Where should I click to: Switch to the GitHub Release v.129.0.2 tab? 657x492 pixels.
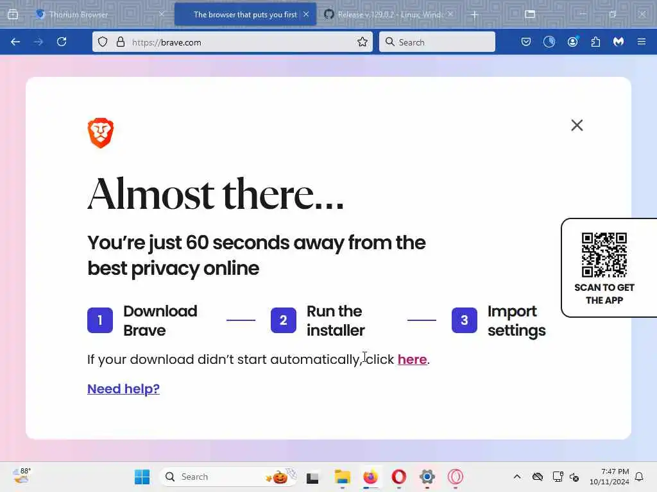(389, 14)
